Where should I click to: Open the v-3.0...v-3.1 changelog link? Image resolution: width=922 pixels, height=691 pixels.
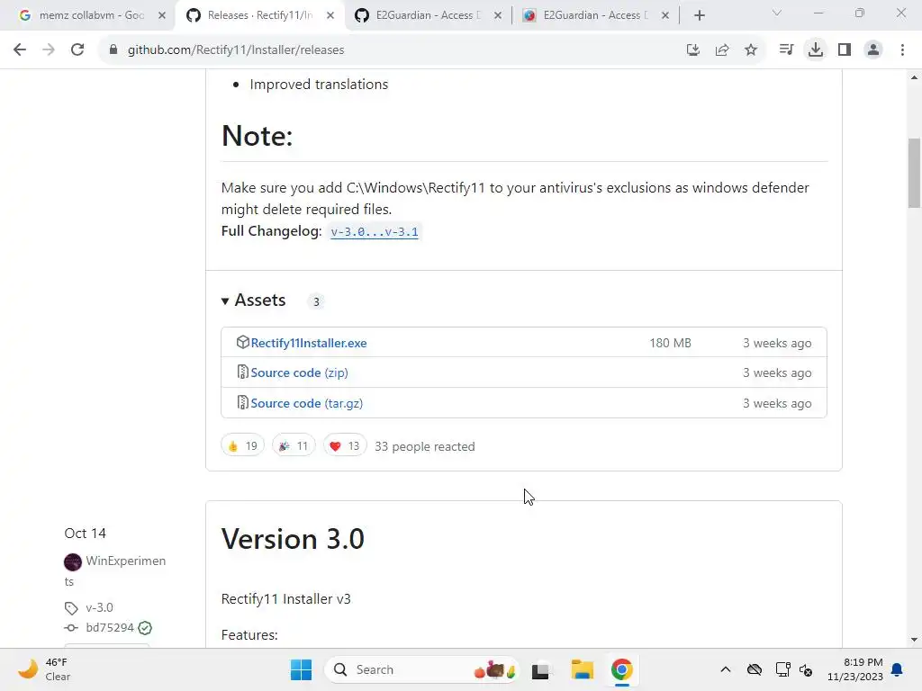coord(375,231)
